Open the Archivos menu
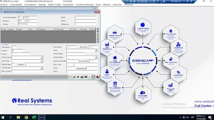 (x=4, y=4)
